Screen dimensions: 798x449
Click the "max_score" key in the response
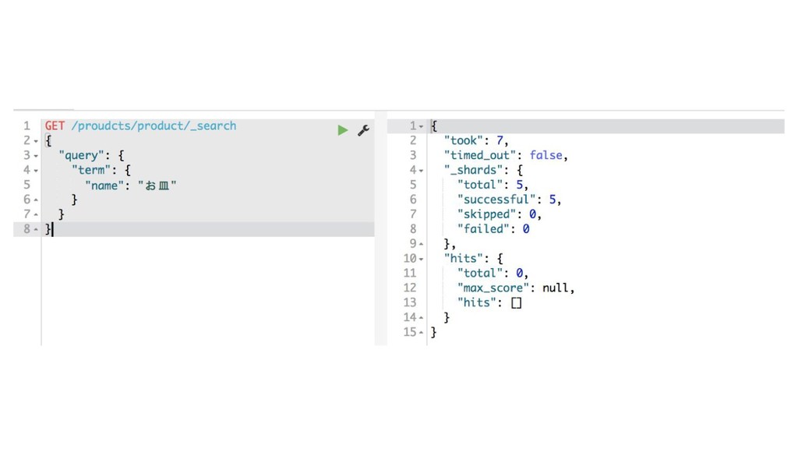tap(493, 288)
